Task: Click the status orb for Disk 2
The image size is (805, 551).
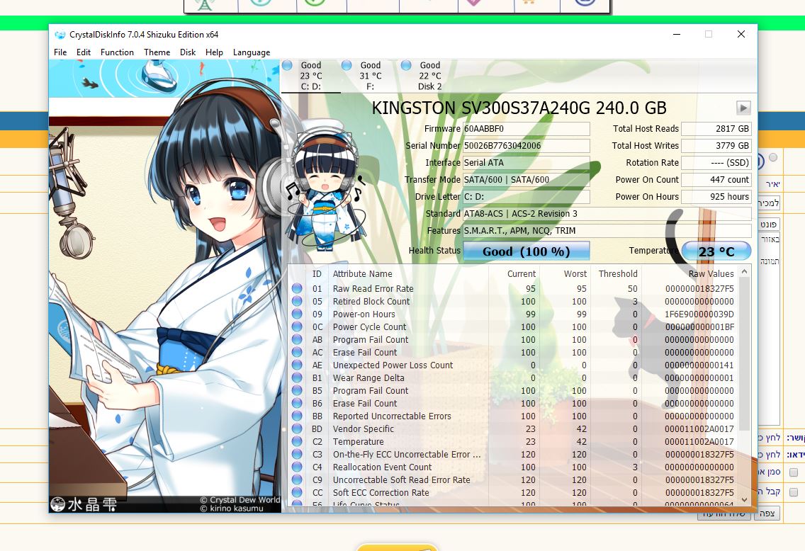Action: [406, 66]
